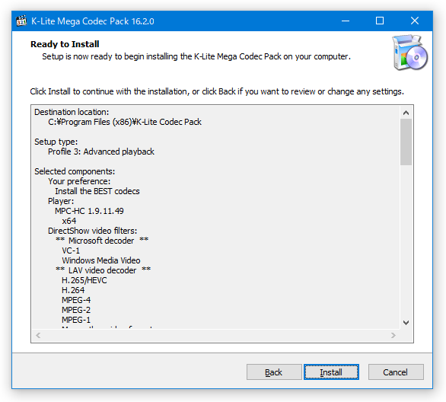Click the 'Ready to Install' heading
The image size is (446, 402).
coord(65,44)
